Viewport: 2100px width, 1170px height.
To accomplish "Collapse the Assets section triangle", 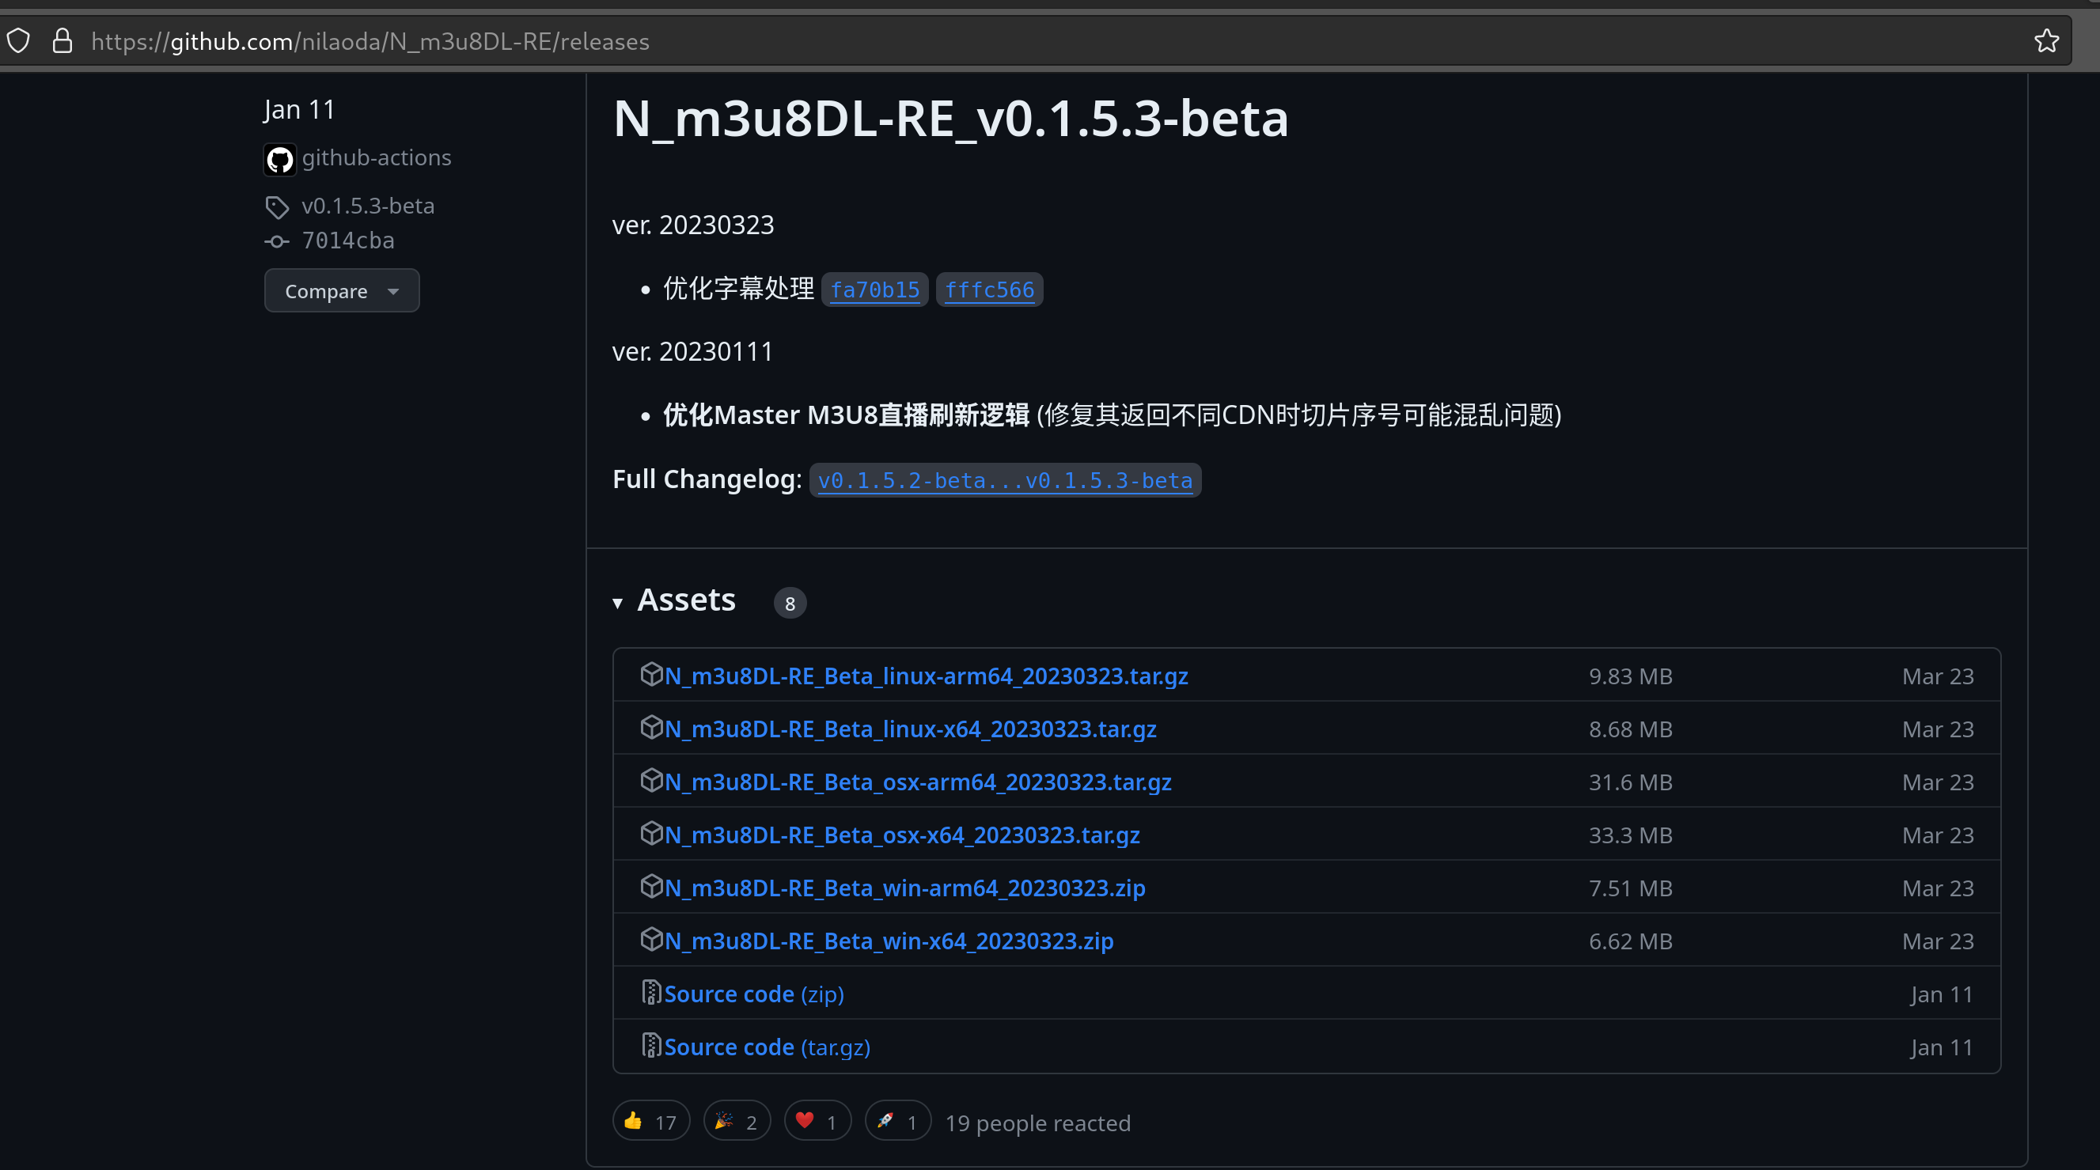I will 618,603.
